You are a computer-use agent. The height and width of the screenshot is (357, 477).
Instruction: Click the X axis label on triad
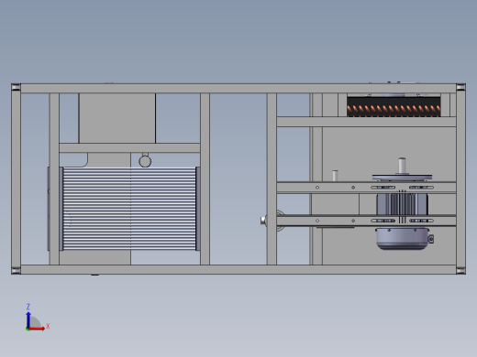48,327
